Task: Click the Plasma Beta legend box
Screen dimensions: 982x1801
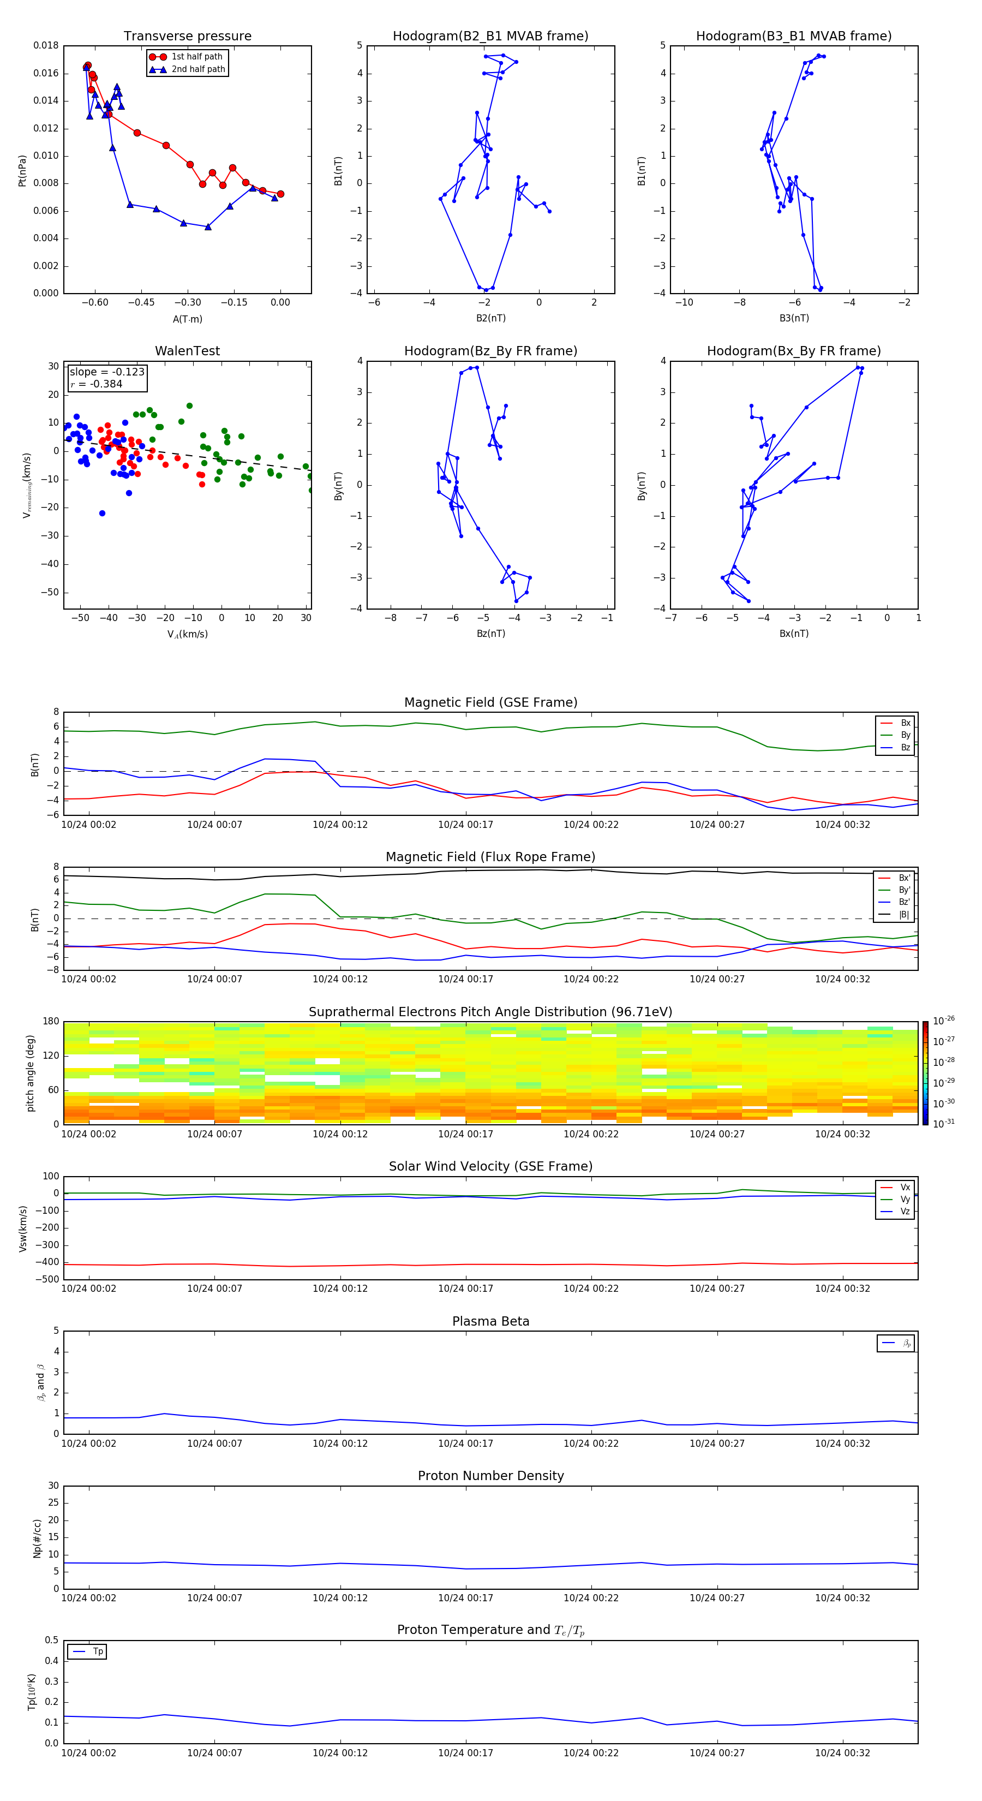Action: (895, 1343)
